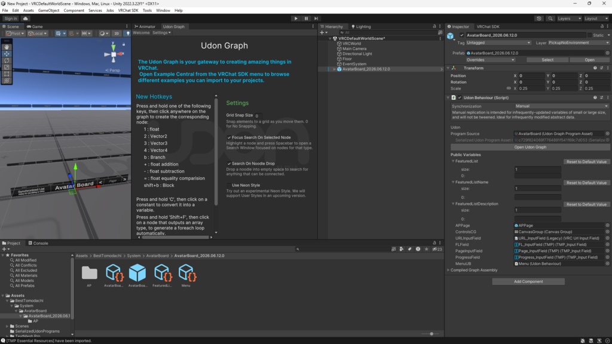The image size is (612, 344).
Task: Select the Rect tool in Scene
Action: tap(7, 73)
